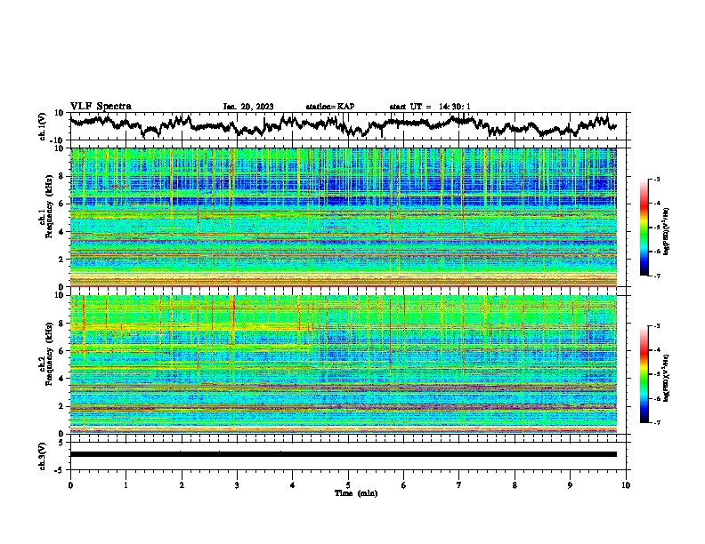Click the "Time (min)" axis title
705x544 pixels.
tap(356, 493)
